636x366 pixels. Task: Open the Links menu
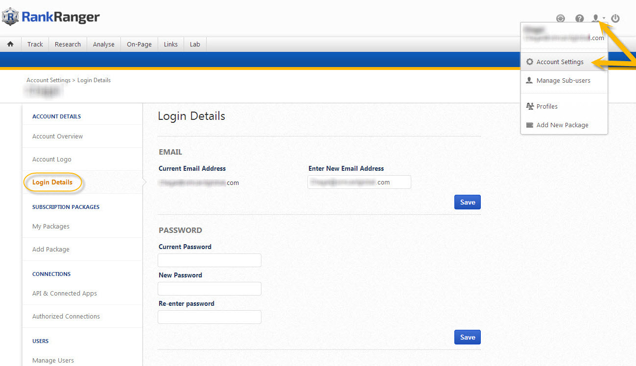171,44
